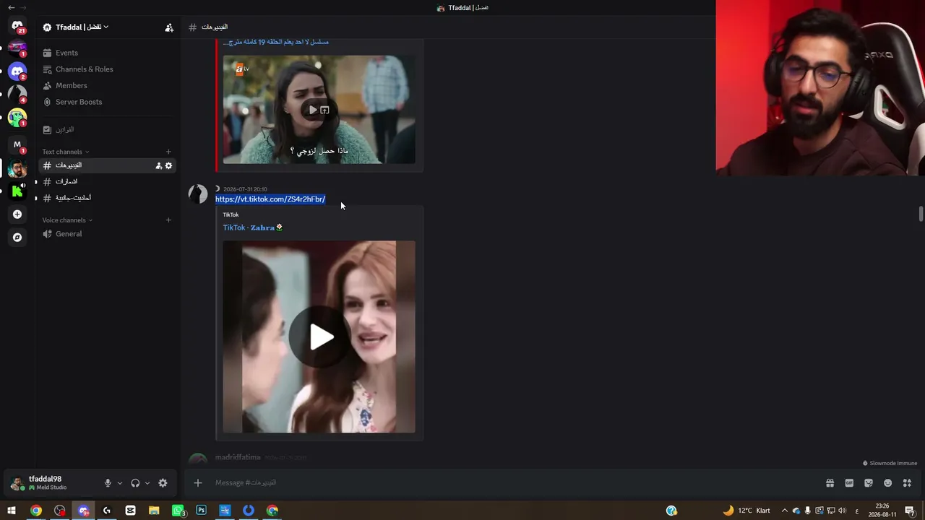Open madridfatima user profile name
This screenshot has width=925, height=520.
point(238,458)
